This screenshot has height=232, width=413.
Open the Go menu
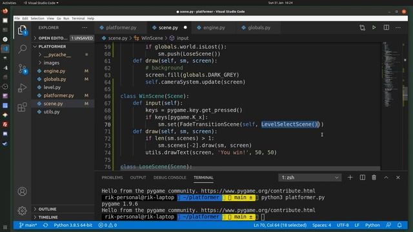pos(59,19)
